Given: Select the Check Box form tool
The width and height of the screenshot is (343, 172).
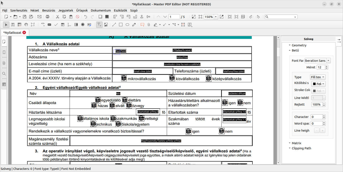Looking at the screenshot, I should tap(56, 25).
